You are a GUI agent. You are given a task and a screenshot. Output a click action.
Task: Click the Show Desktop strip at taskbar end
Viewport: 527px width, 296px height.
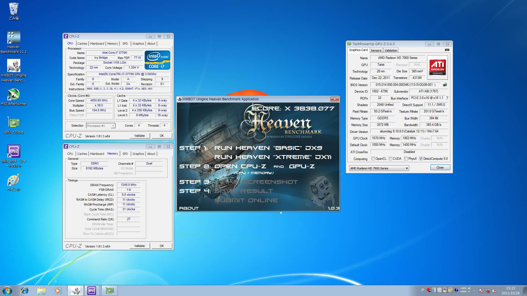pos(525,291)
